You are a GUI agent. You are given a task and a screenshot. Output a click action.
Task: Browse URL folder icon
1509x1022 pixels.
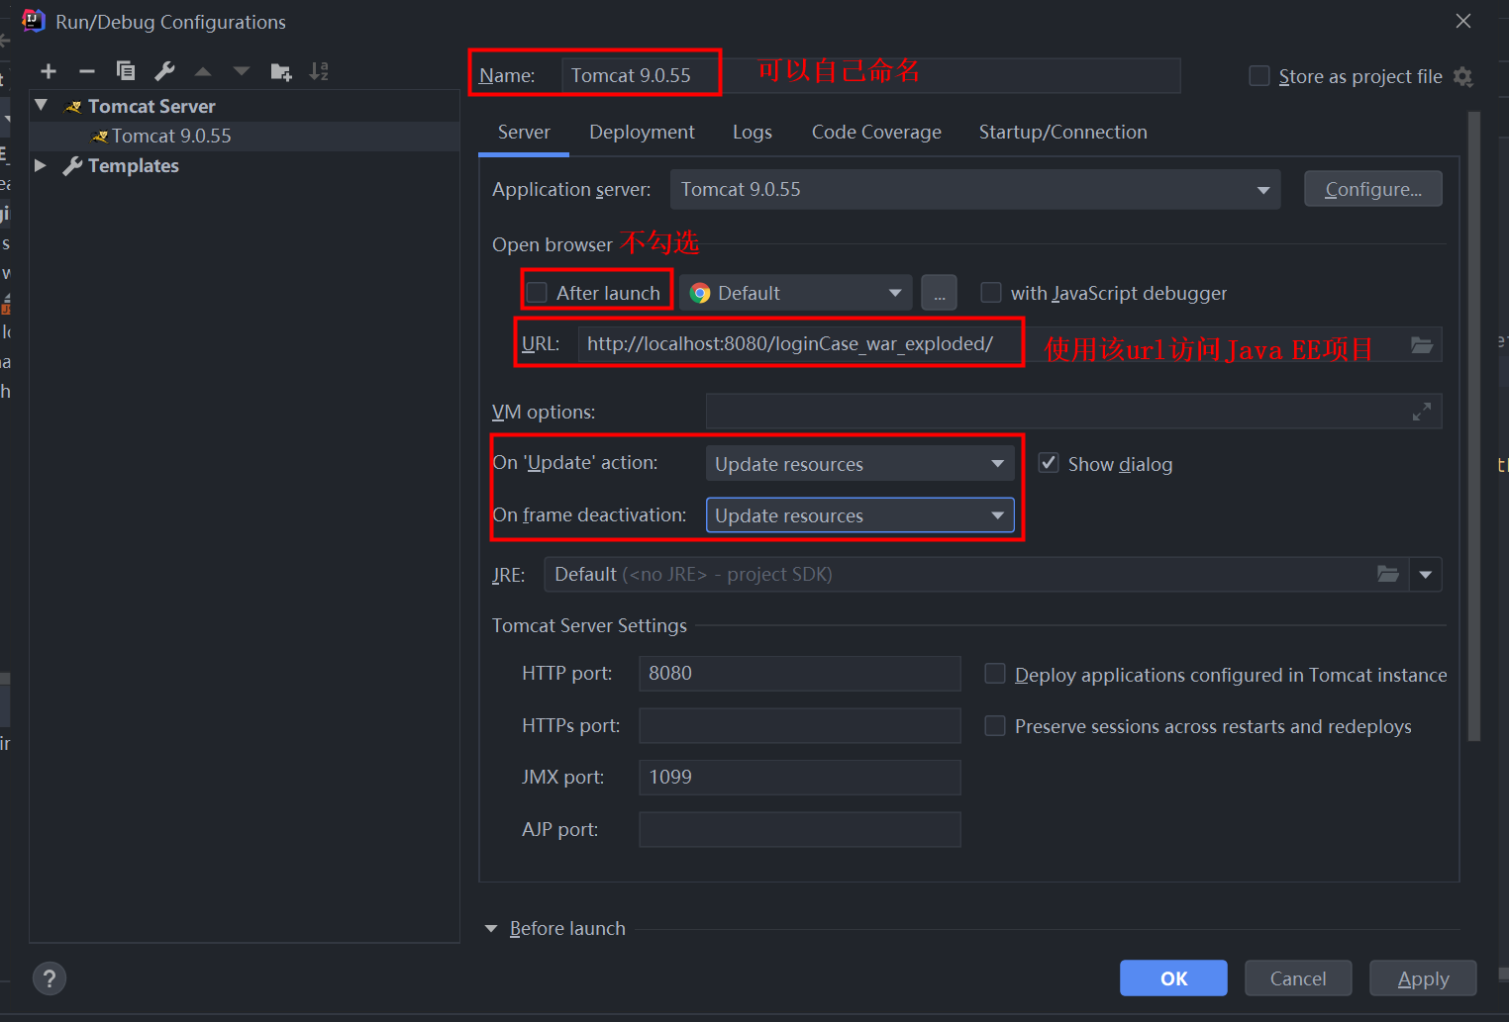[x=1422, y=344]
